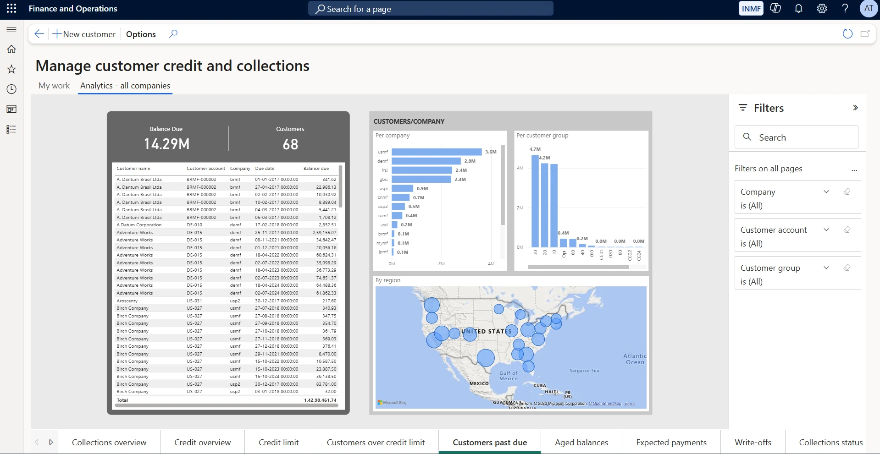Expand the Customer group filter chevron
Image resolution: width=880 pixels, height=454 pixels.
pos(826,268)
